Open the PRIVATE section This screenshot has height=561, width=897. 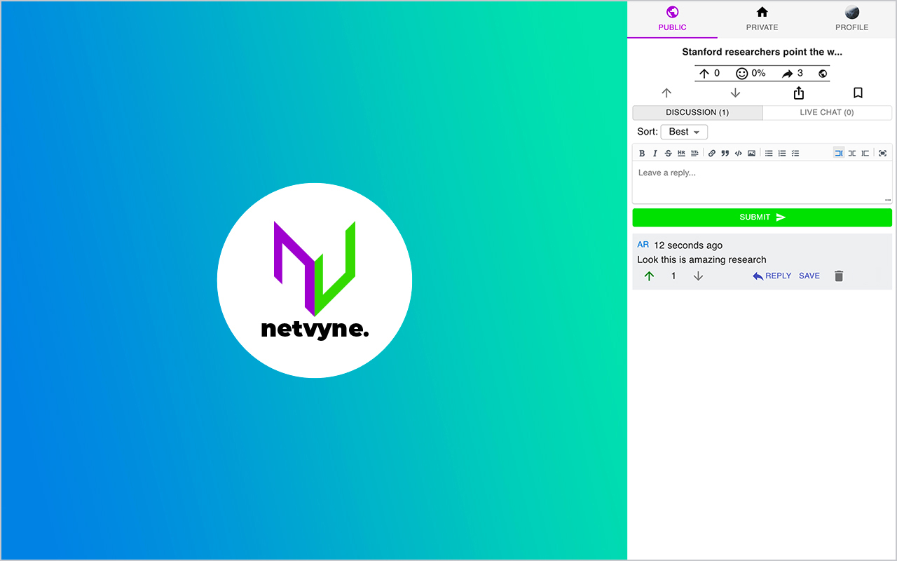762,19
